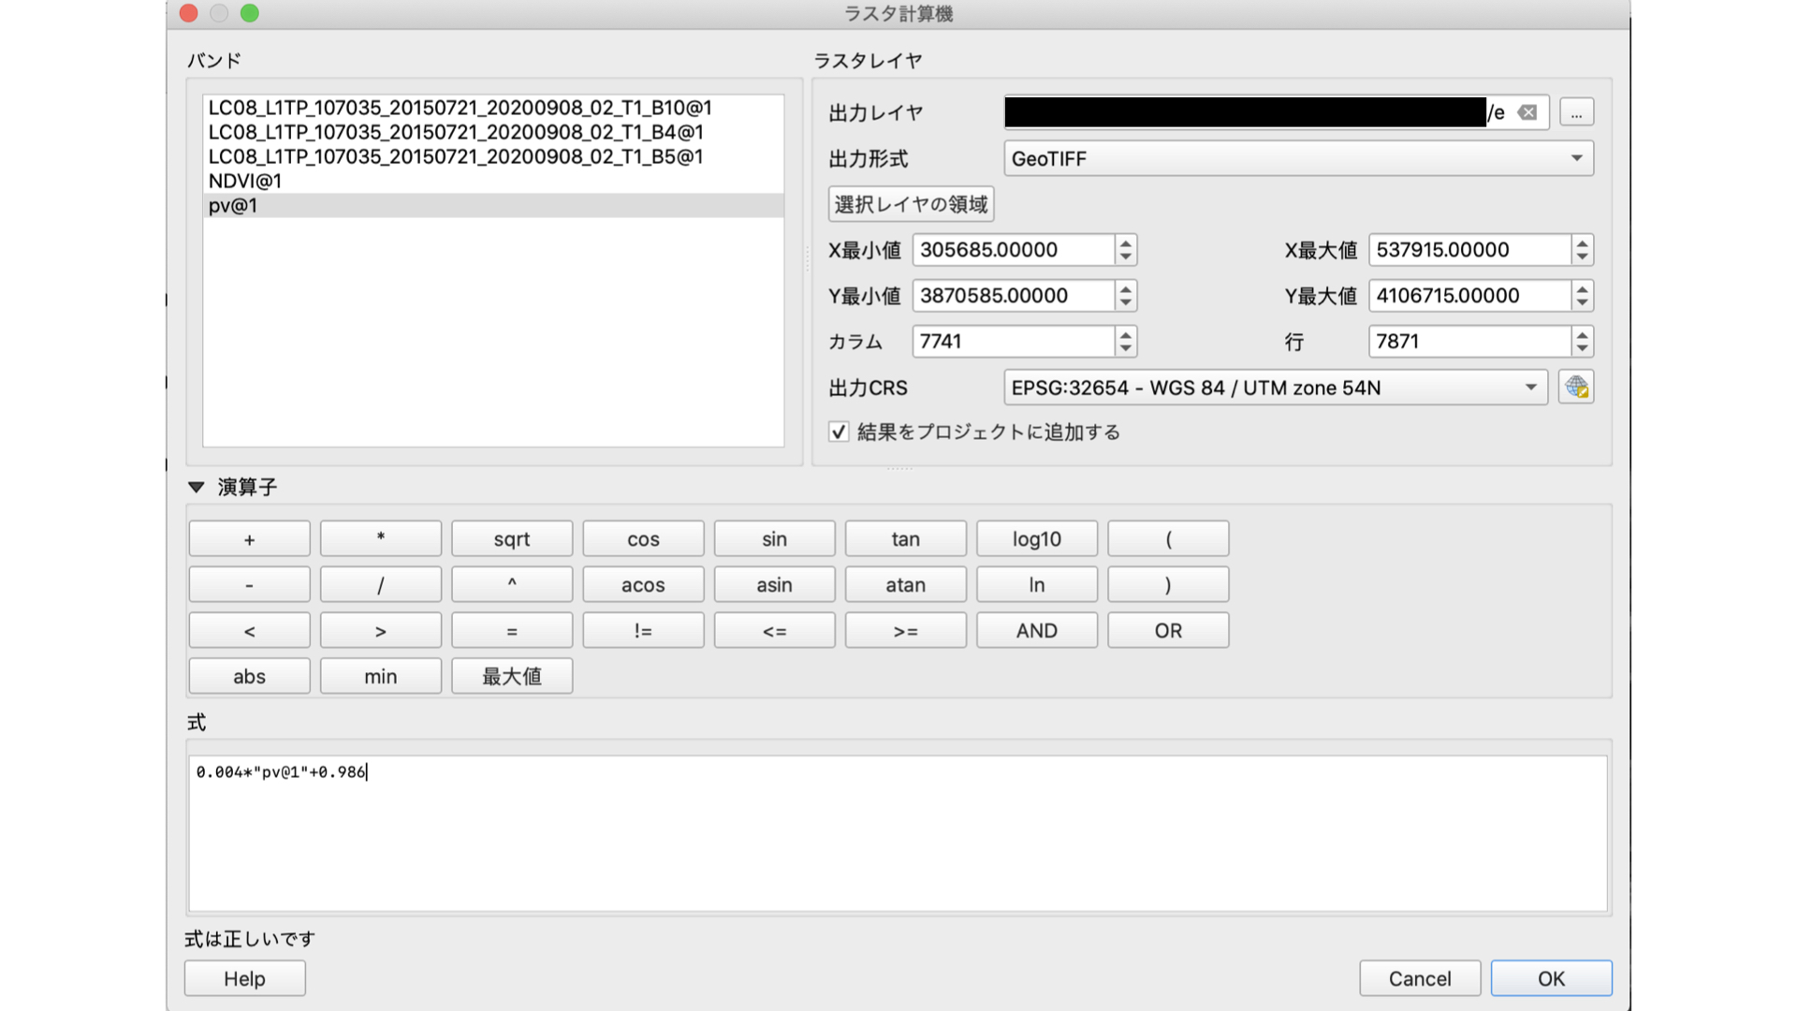Click the X最大値 value field
Viewport: 1797px width, 1011px height.
[1469, 250]
